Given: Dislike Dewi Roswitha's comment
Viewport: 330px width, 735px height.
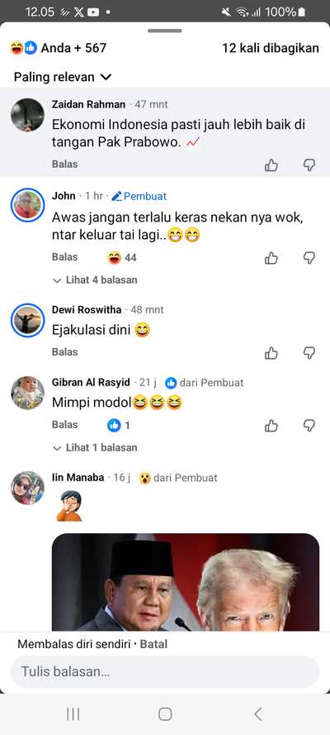Looking at the screenshot, I should (x=309, y=353).
